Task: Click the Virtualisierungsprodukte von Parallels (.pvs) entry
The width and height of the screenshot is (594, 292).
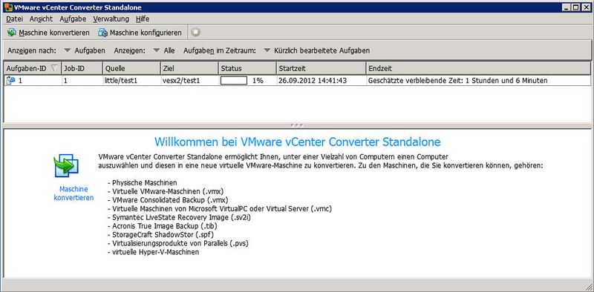Action: [178, 243]
